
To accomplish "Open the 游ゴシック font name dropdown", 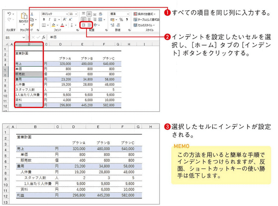I will point(67,14).
